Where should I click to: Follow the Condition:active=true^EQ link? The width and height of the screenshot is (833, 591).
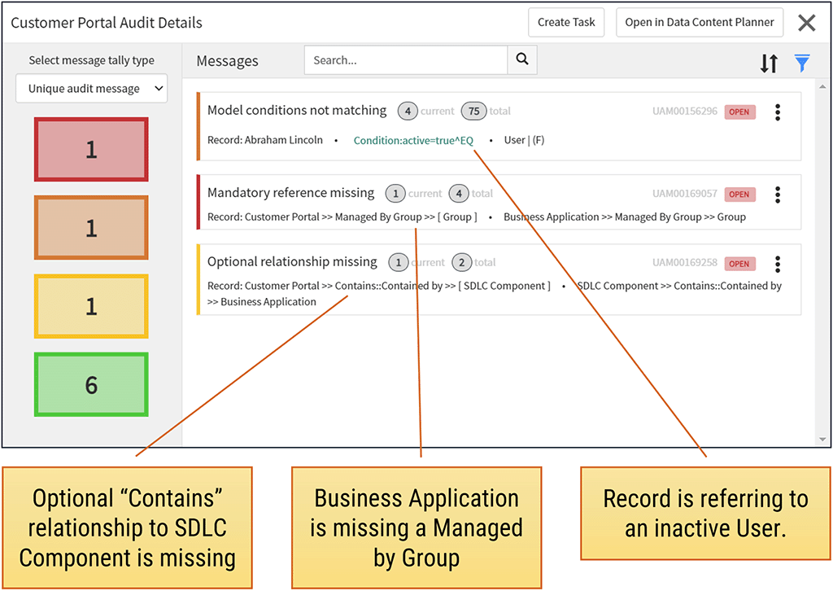tap(413, 140)
